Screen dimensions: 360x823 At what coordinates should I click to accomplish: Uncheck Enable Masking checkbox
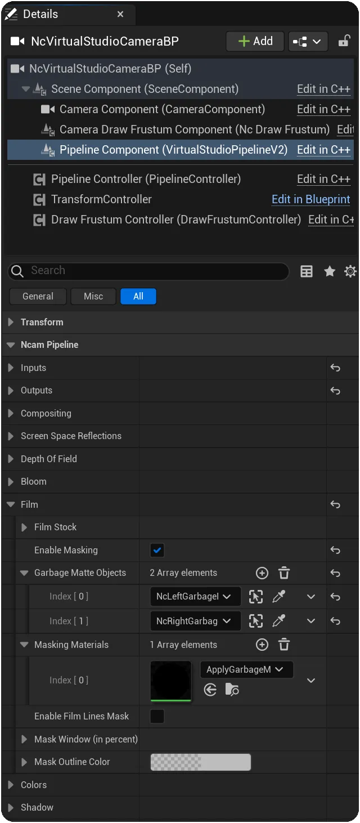point(157,550)
